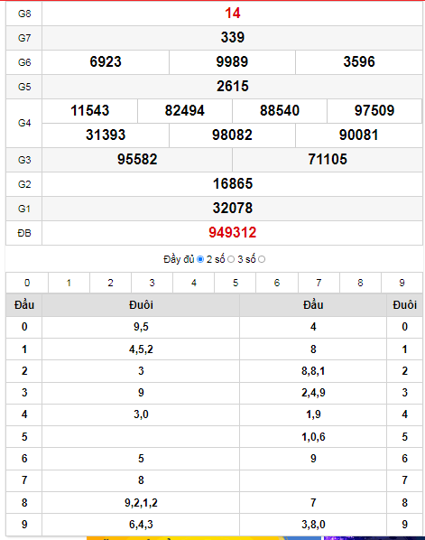This screenshot has height=540, width=425.
Task: Filter results by digit 4 in number bar
Action: pos(194,283)
